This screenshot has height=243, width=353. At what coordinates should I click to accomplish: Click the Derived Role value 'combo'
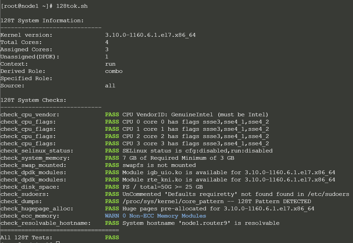click(x=114, y=71)
